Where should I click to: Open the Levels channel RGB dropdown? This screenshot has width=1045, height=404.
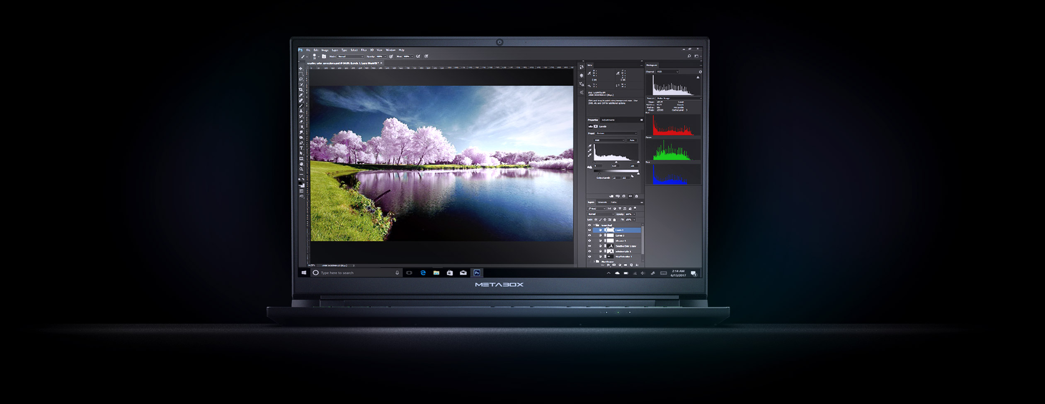(609, 140)
